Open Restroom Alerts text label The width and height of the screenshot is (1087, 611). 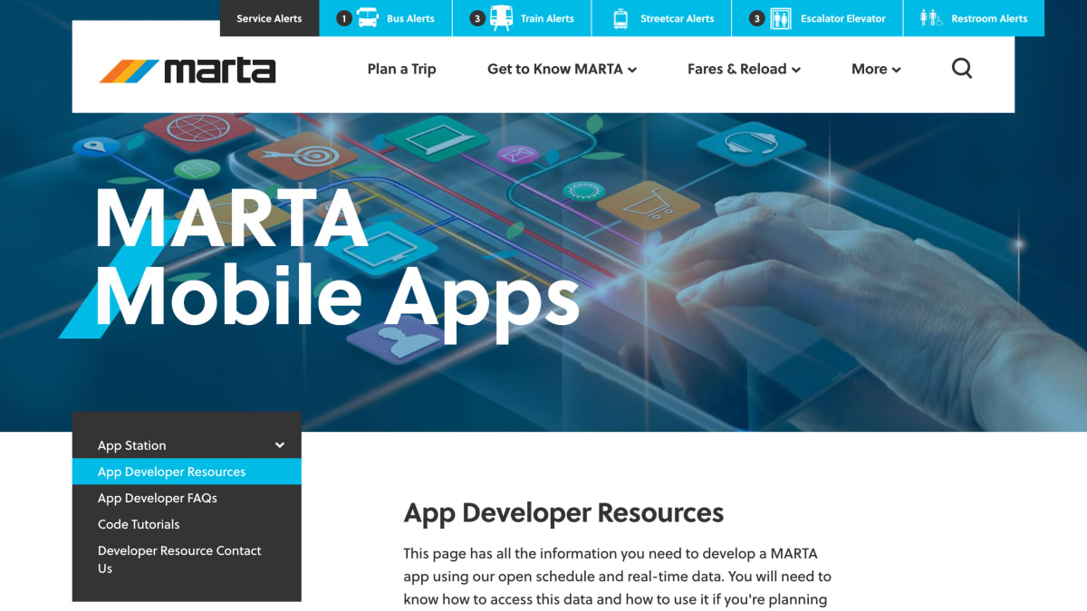click(x=989, y=18)
